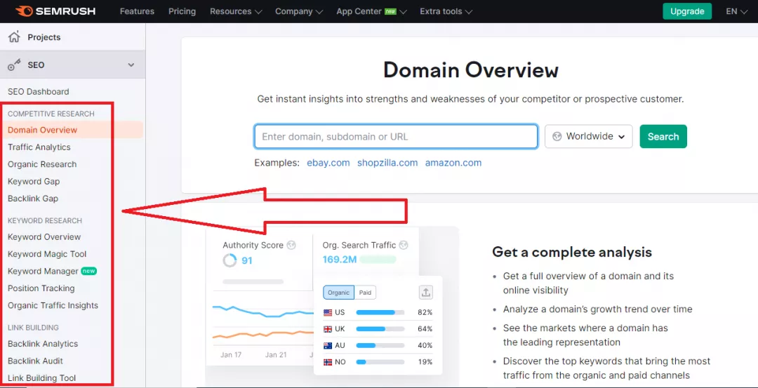This screenshot has height=388, width=758.
Task: Click the amazon.com example link
Action: click(x=453, y=163)
